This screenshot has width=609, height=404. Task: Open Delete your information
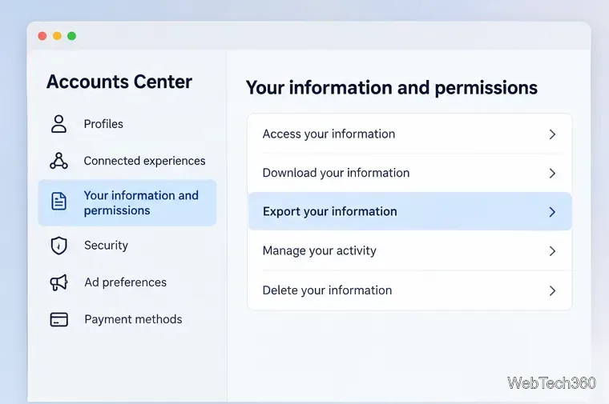[409, 290]
